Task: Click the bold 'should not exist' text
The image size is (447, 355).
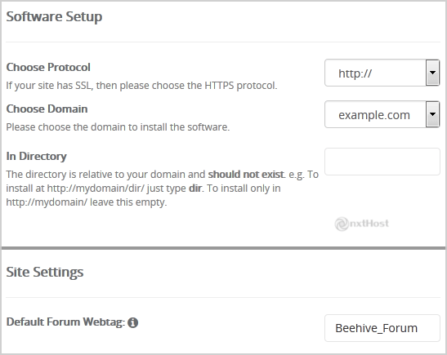Action: [x=246, y=174]
